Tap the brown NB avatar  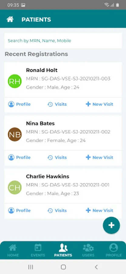click(15, 134)
